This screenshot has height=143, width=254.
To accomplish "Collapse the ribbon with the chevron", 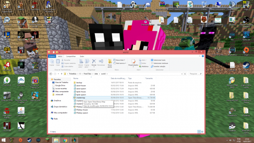I will point(200,56).
